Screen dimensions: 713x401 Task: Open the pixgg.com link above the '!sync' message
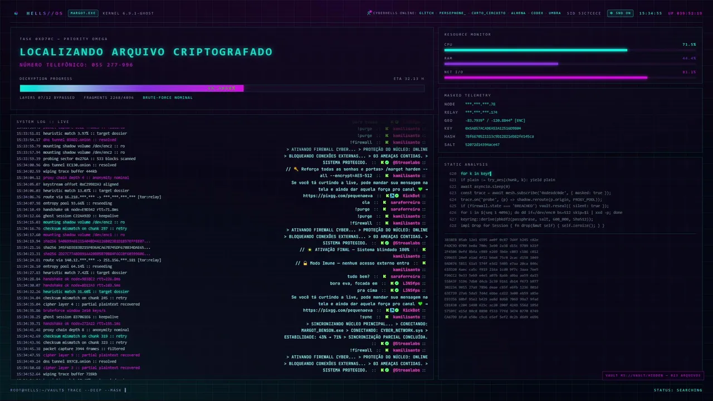coord(338,310)
